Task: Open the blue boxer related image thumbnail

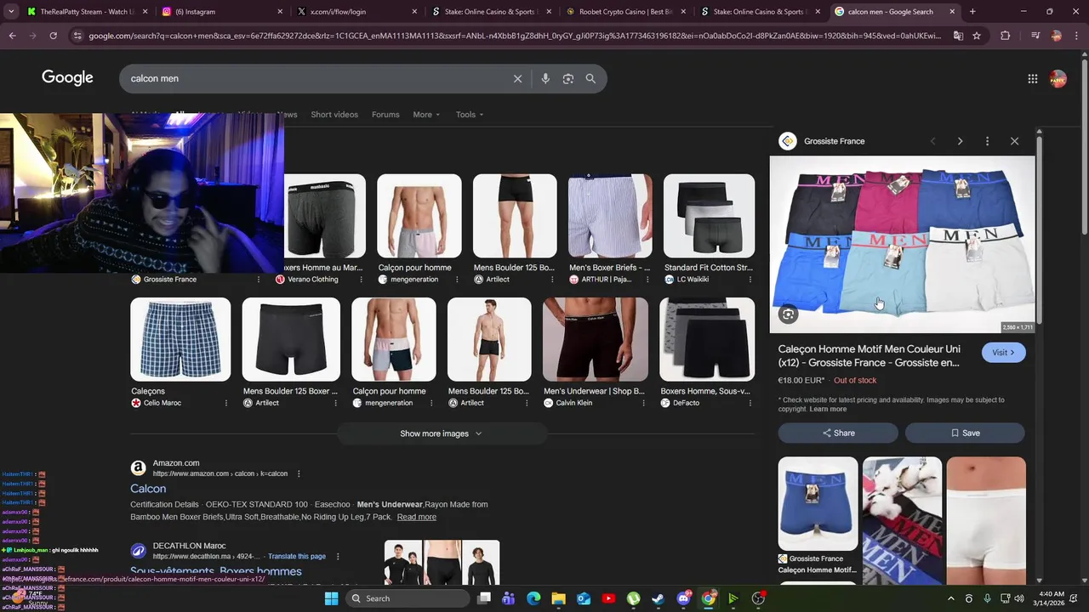Action: (818, 503)
